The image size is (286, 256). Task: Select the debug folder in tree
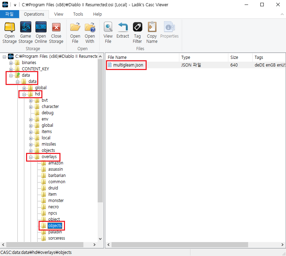[x=47, y=113]
